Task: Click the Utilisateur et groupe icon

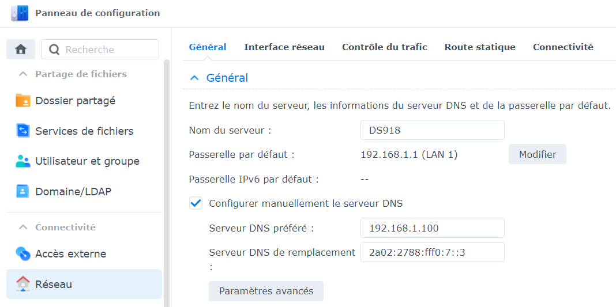Action: [23, 161]
